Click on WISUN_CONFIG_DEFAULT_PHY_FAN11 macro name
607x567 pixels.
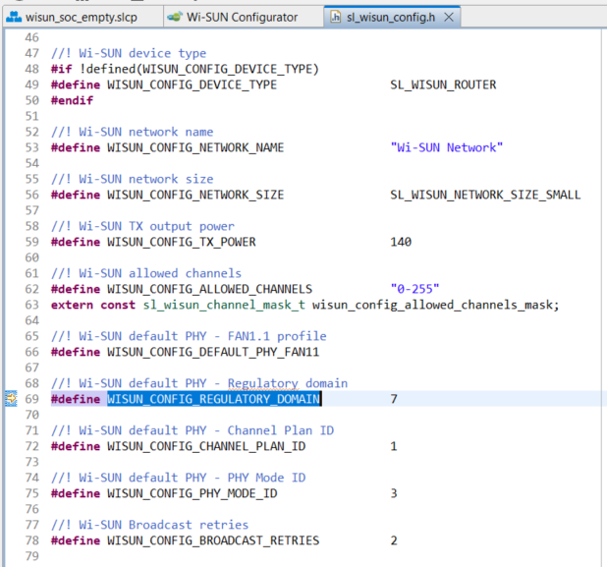[213, 352]
